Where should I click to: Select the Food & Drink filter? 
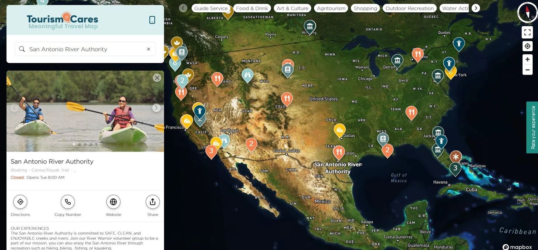tap(252, 8)
